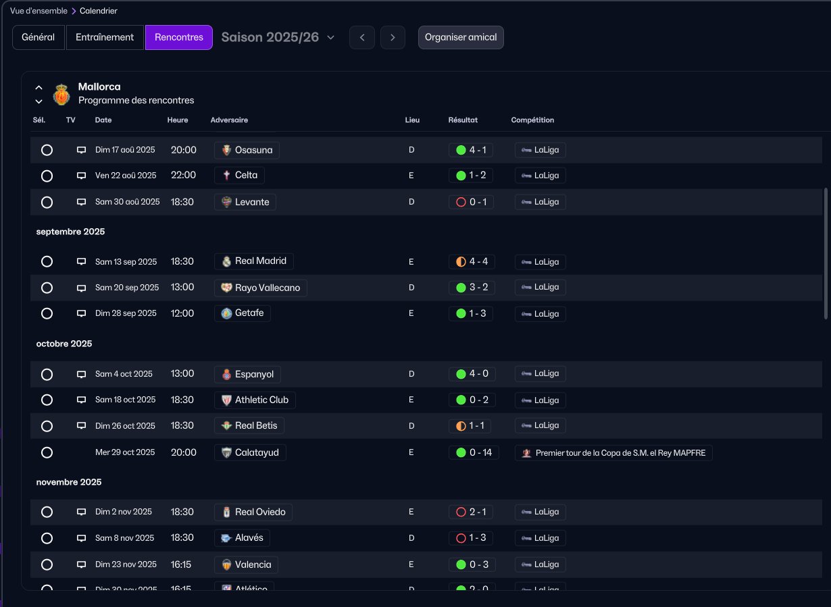Click the up chevron beside Mallorca
831x607 pixels.
[39, 88]
